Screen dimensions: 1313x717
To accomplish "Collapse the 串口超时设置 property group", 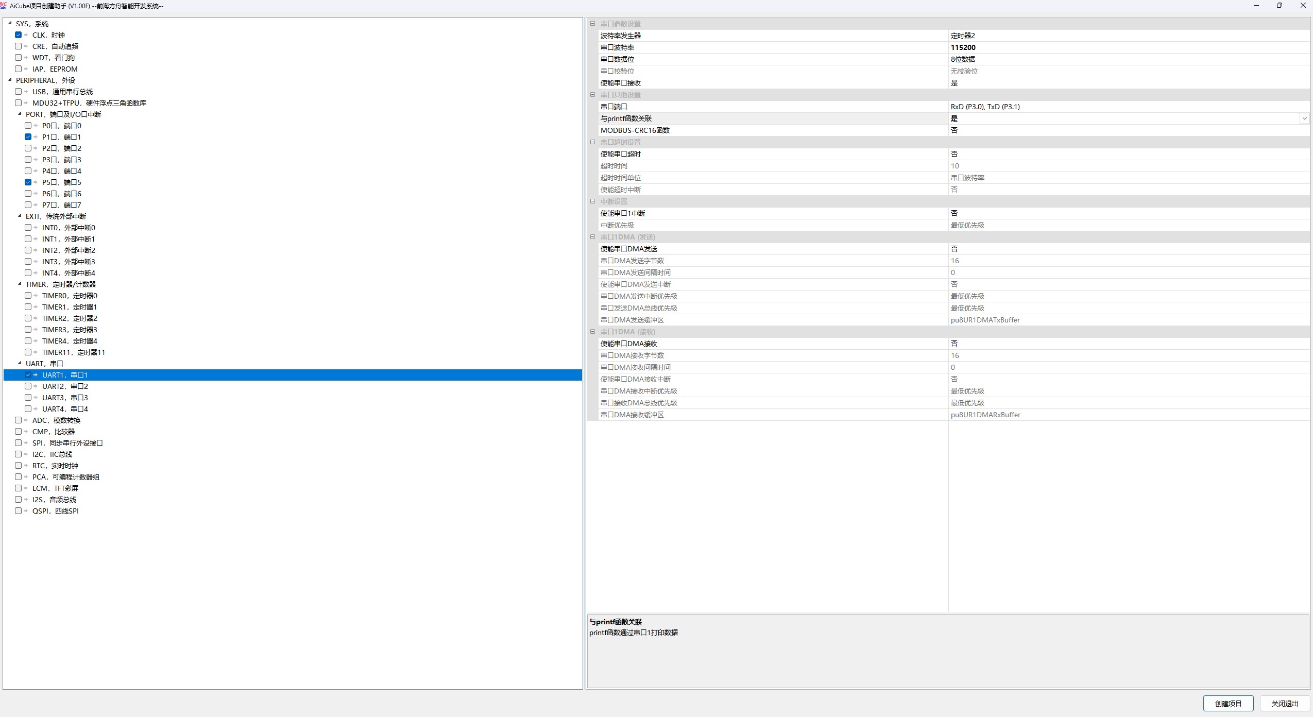I will (x=592, y=142).
